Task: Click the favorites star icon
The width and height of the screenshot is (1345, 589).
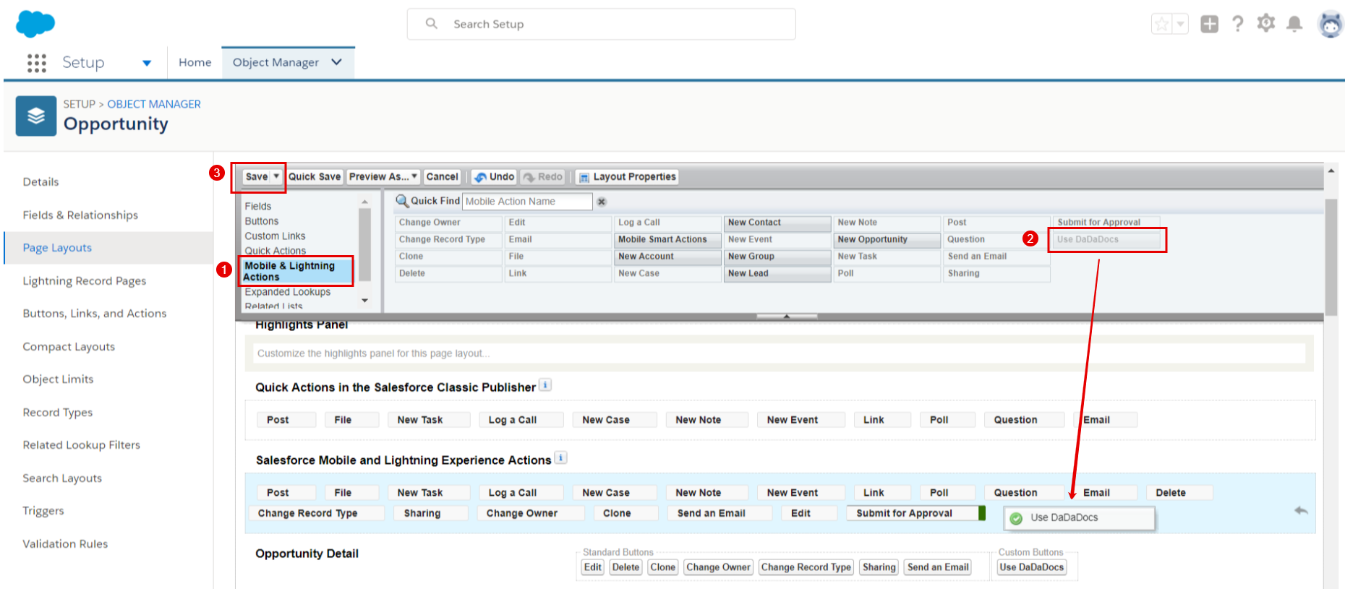Action: (1162, 24)
